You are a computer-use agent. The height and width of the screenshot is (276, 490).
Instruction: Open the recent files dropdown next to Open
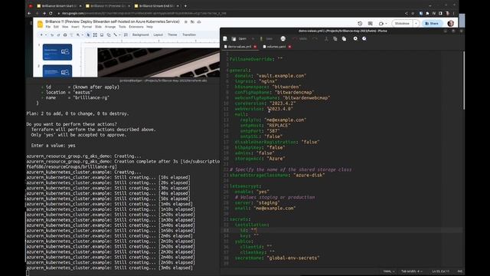(253, 39)
